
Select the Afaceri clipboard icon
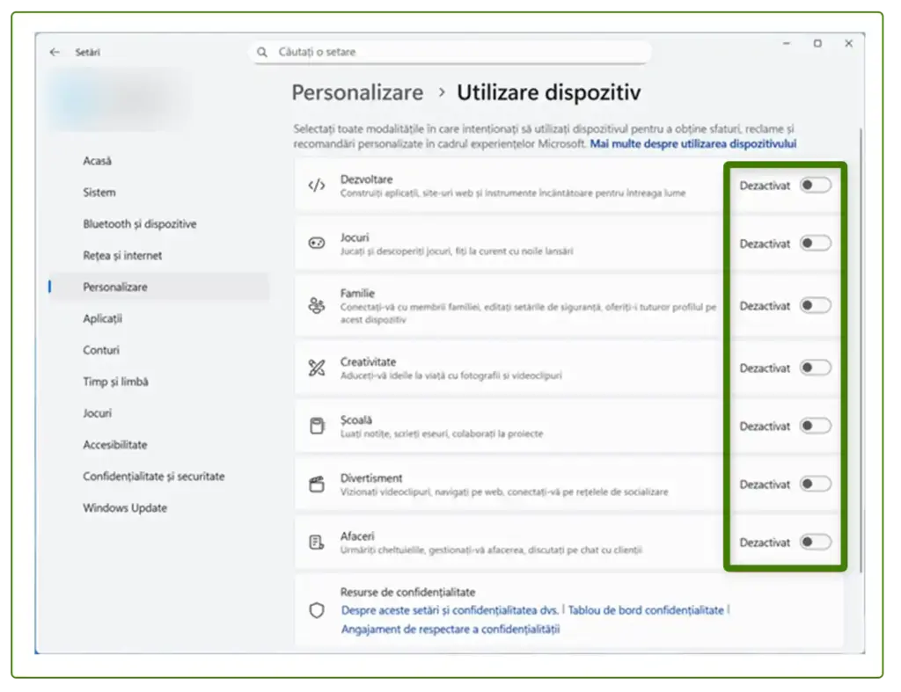317,543
